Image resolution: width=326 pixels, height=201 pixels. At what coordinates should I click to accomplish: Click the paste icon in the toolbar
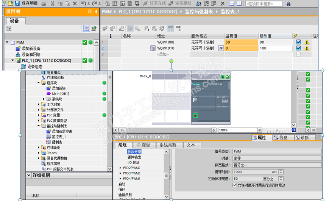pos(67,3)
